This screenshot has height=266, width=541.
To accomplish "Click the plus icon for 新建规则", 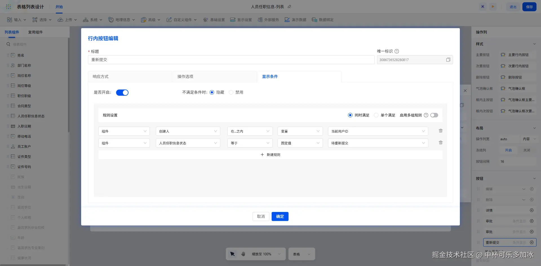I will point(262,155).
